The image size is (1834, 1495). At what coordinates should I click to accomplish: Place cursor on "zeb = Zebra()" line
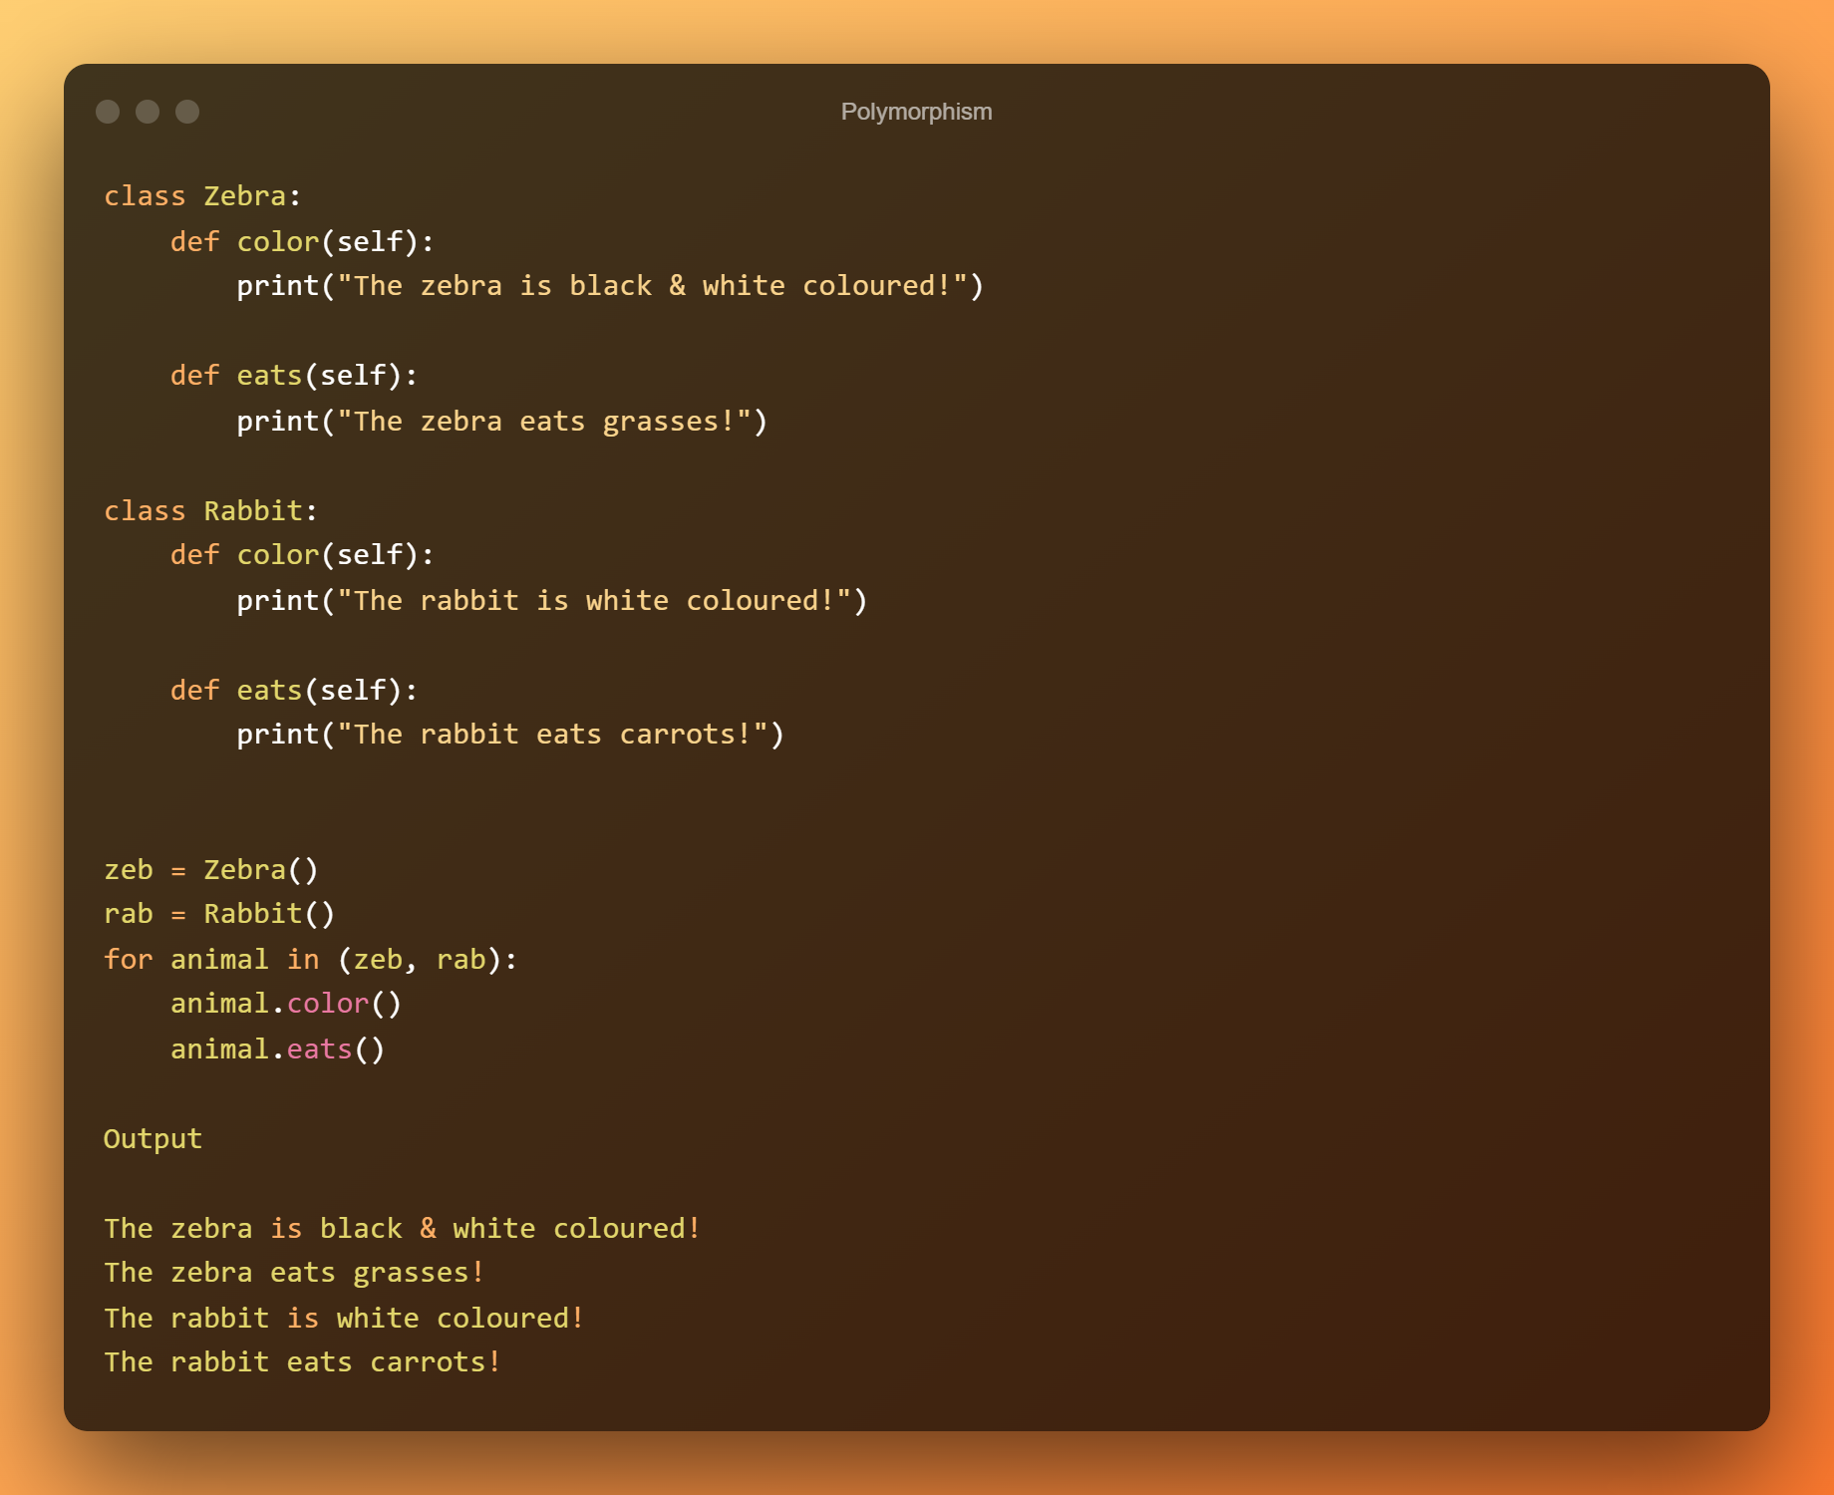(210, 870)
